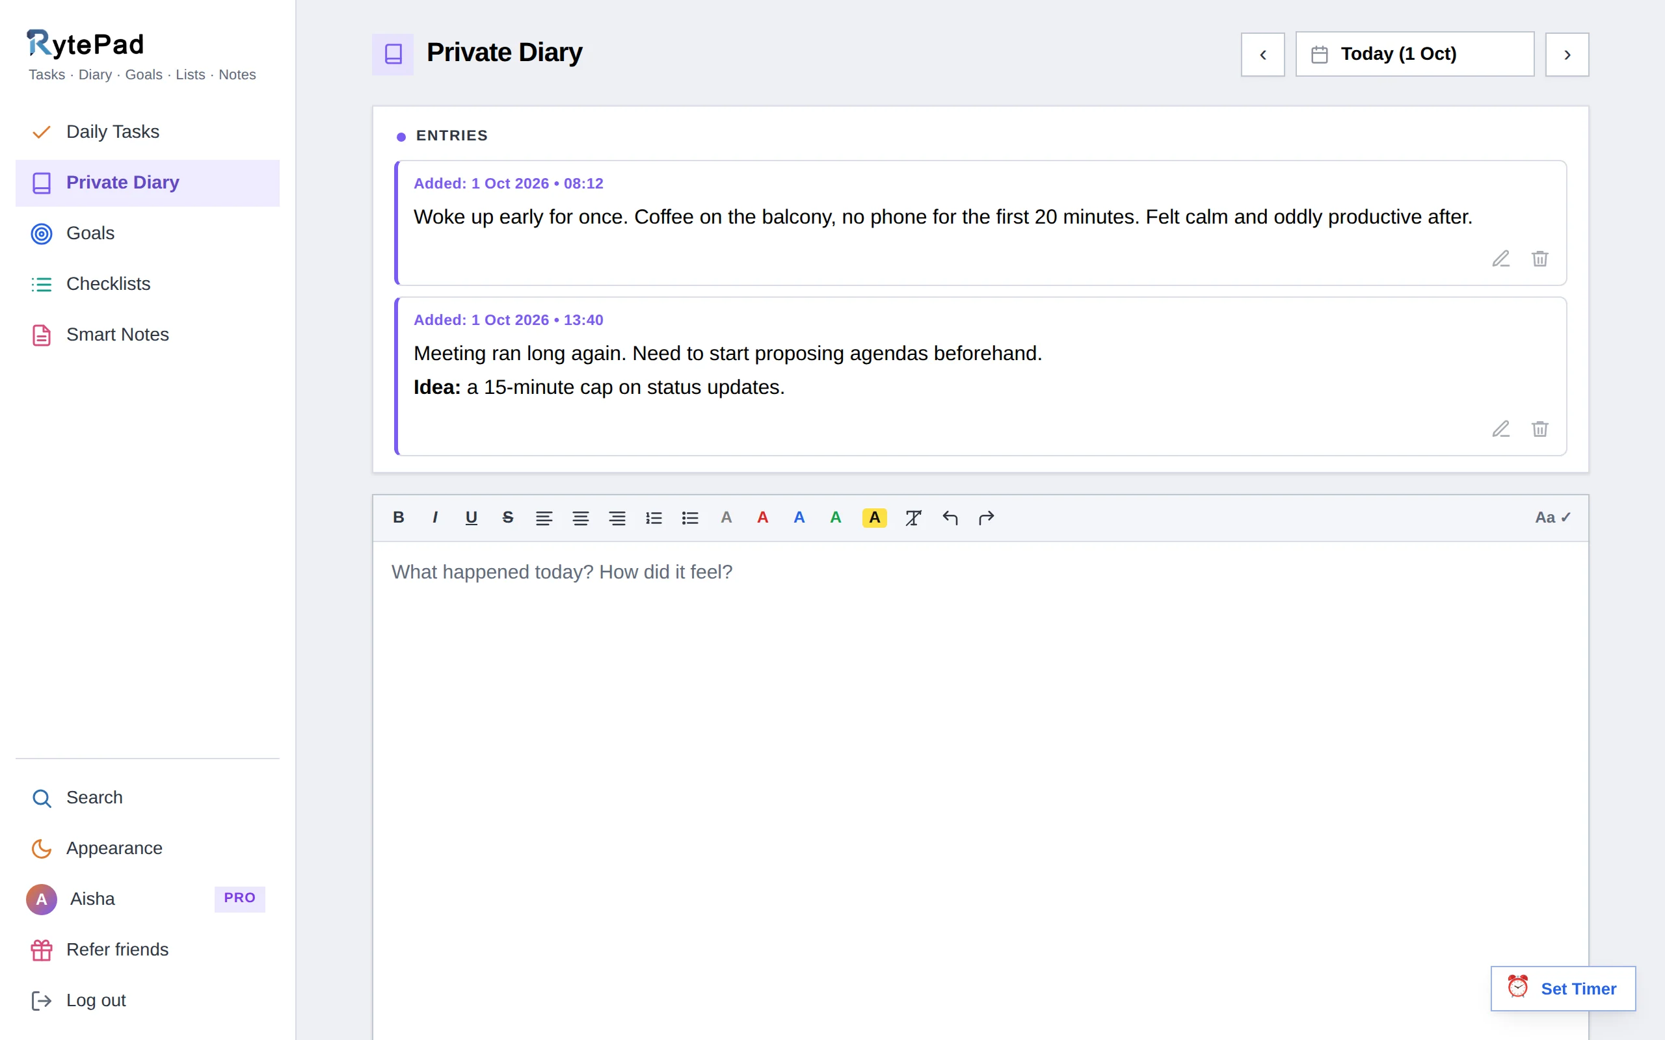Choose gray text color
Screen dimensions: 1665x1040
726,517
